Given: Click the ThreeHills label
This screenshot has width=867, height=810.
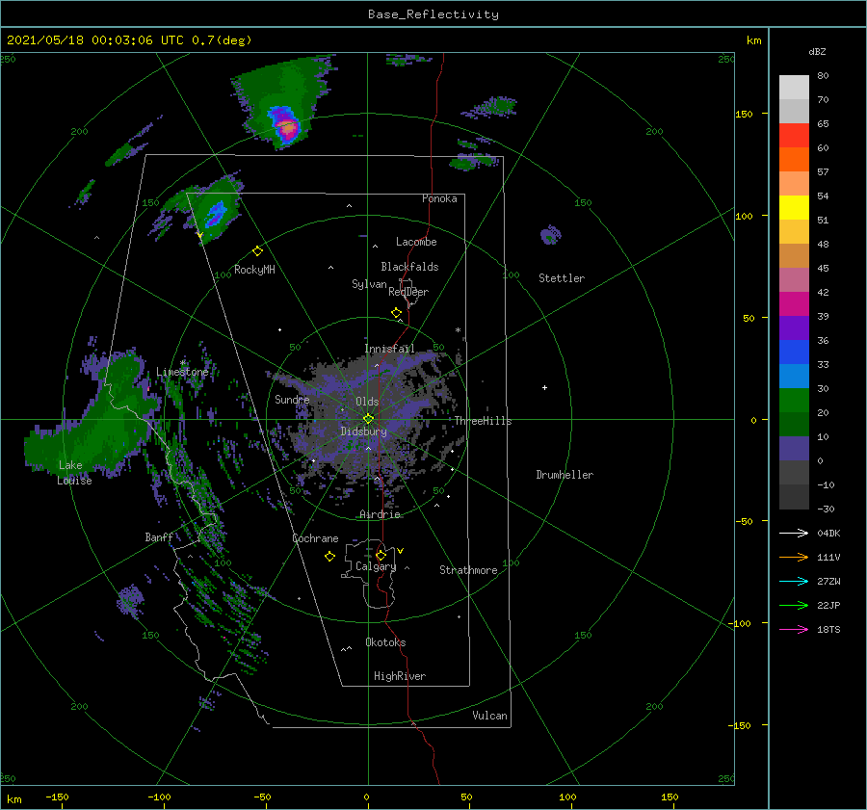Looking at the screenshot, I should 484,421.
